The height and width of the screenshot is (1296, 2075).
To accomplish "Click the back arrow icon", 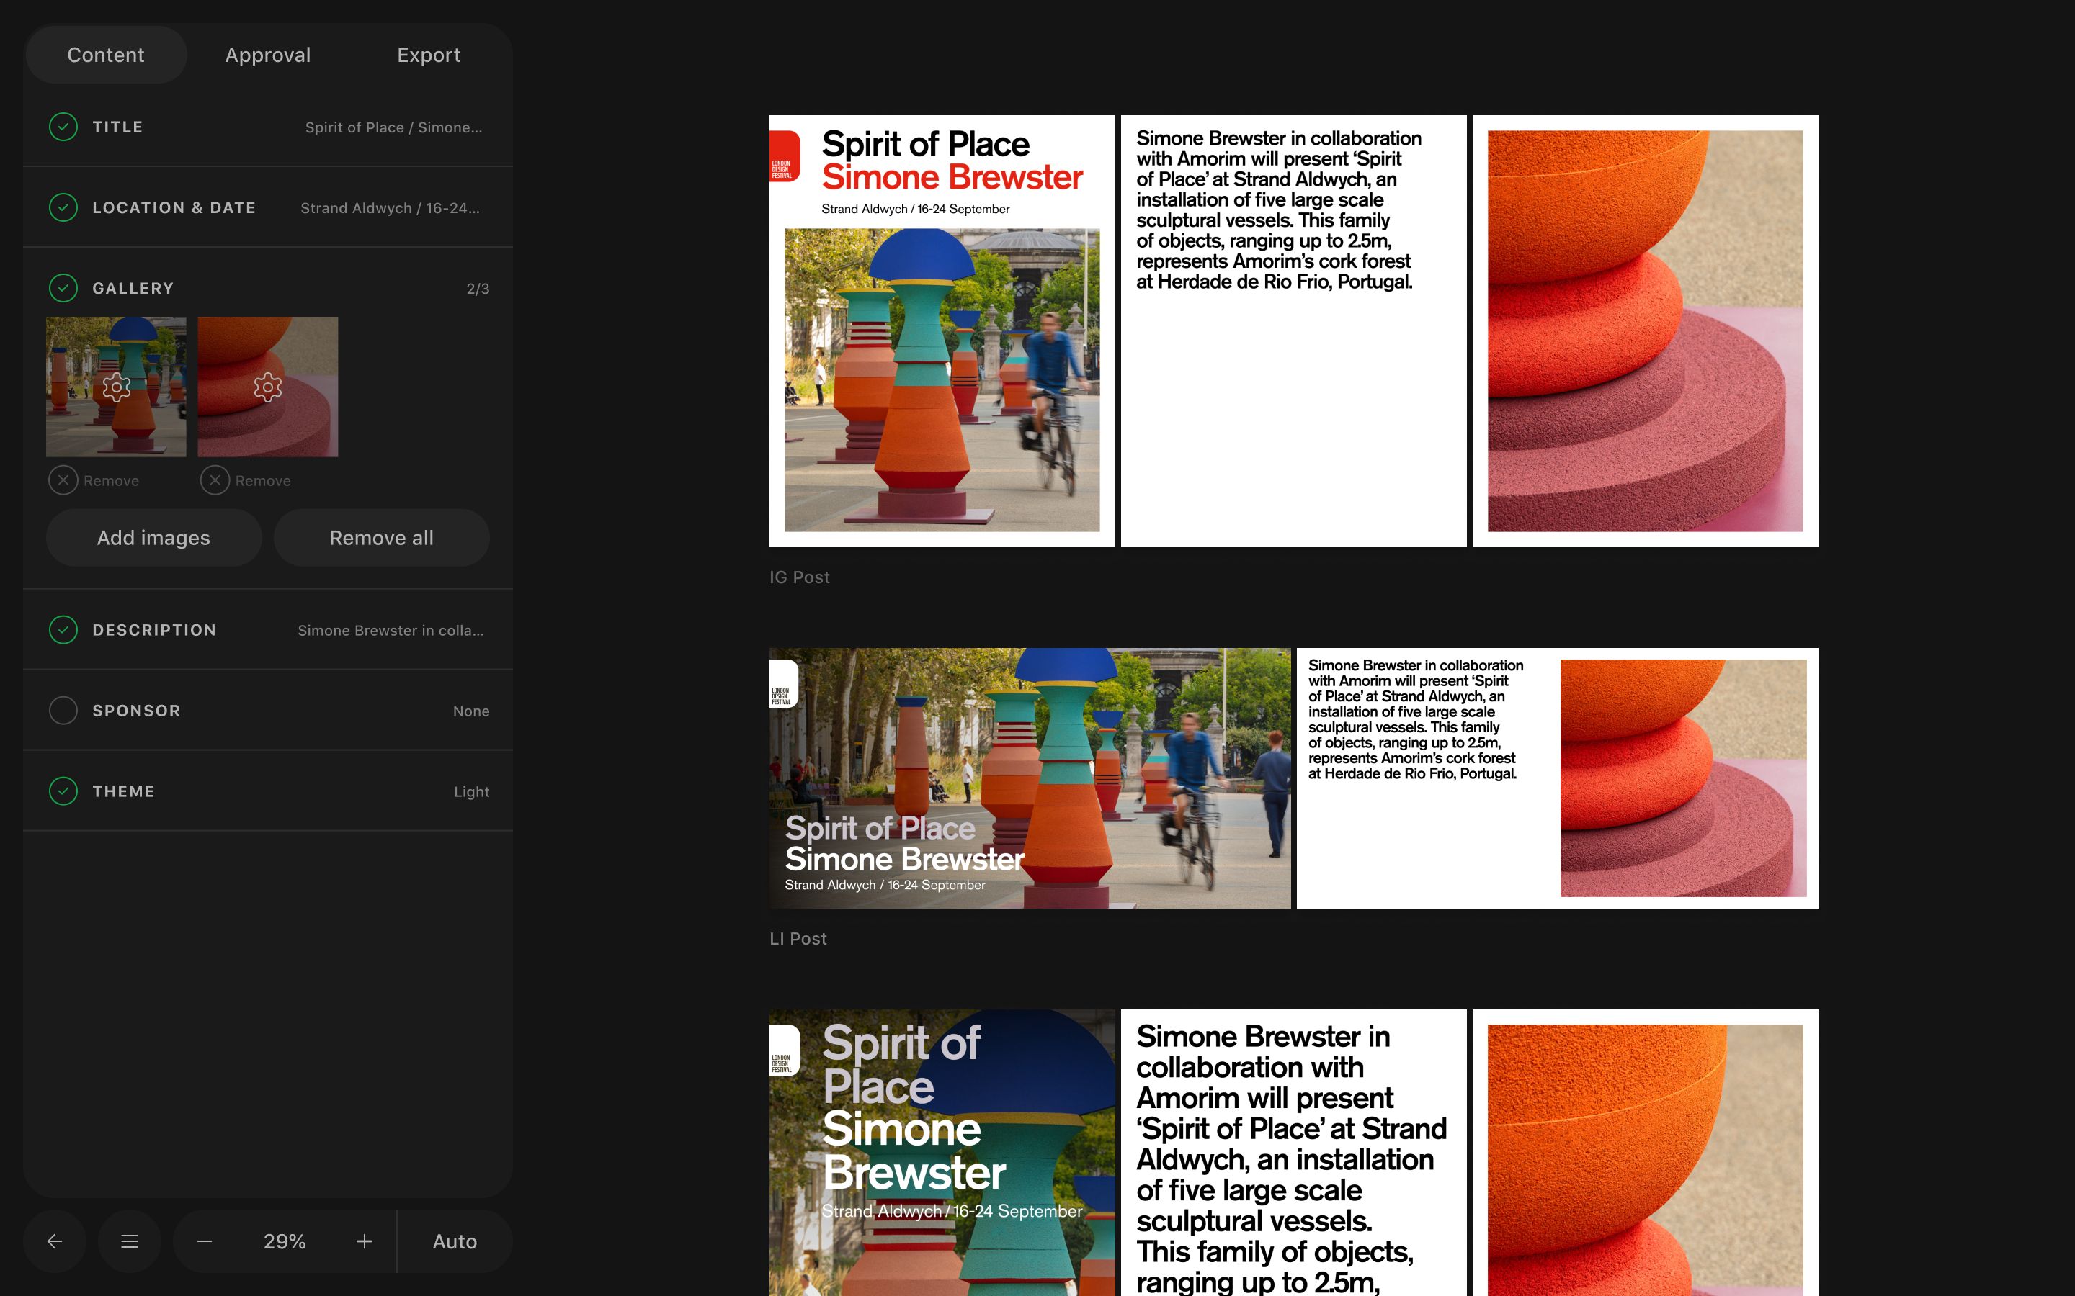I will (55, 1241).
